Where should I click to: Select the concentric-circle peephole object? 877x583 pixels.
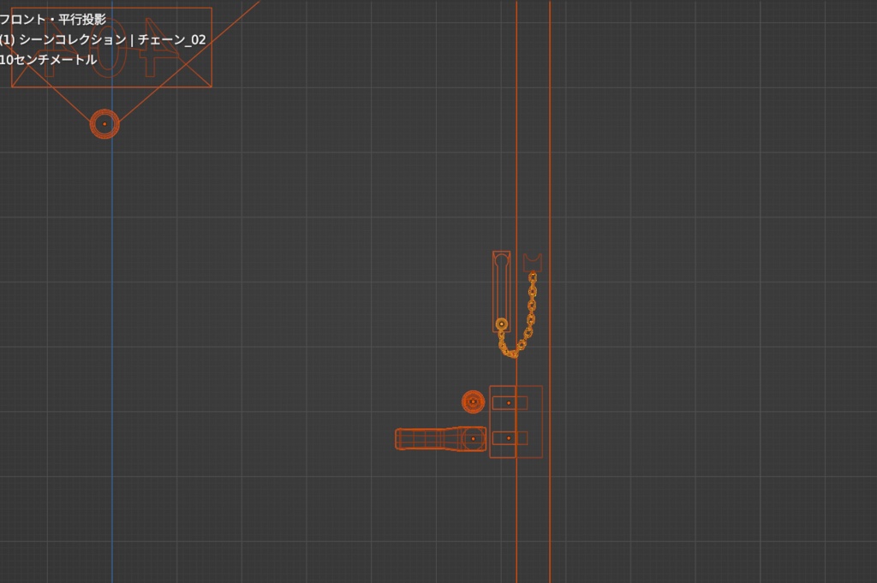104,123
